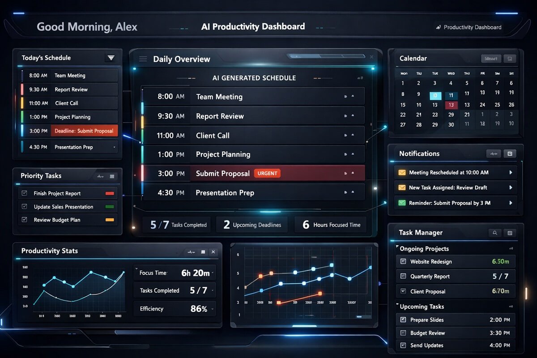Screen dimensions: 537x358
Task: Click Productivity Dashboard icon in top-right header
Action: (438, 27)
